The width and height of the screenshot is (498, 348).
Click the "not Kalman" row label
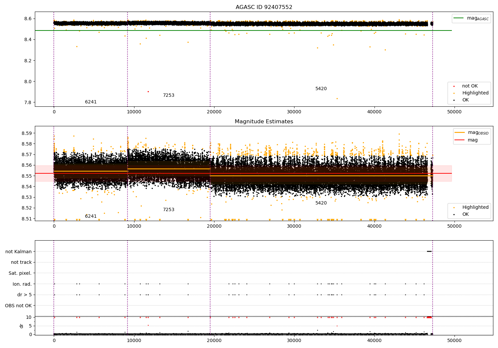coord(19,252)
